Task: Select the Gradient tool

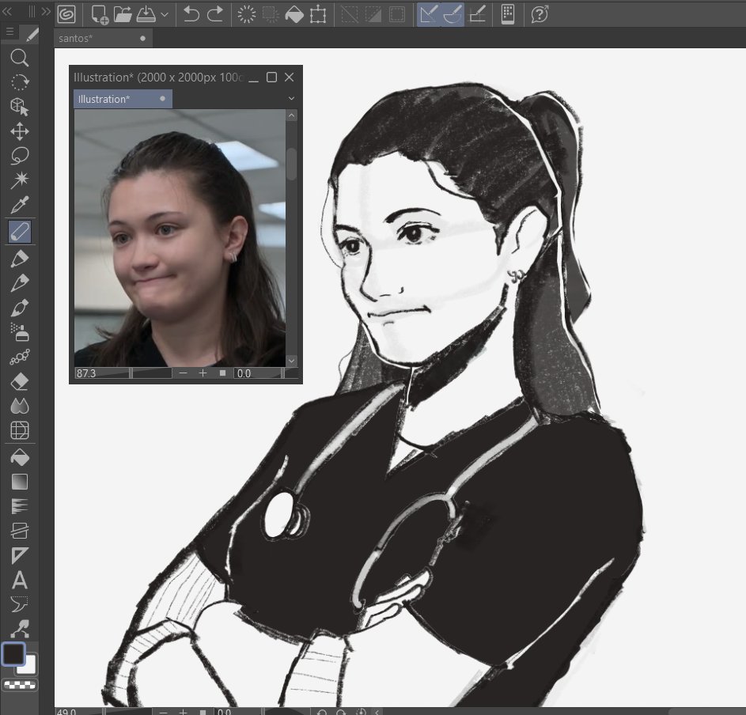Action: click(x=20, y=482)
